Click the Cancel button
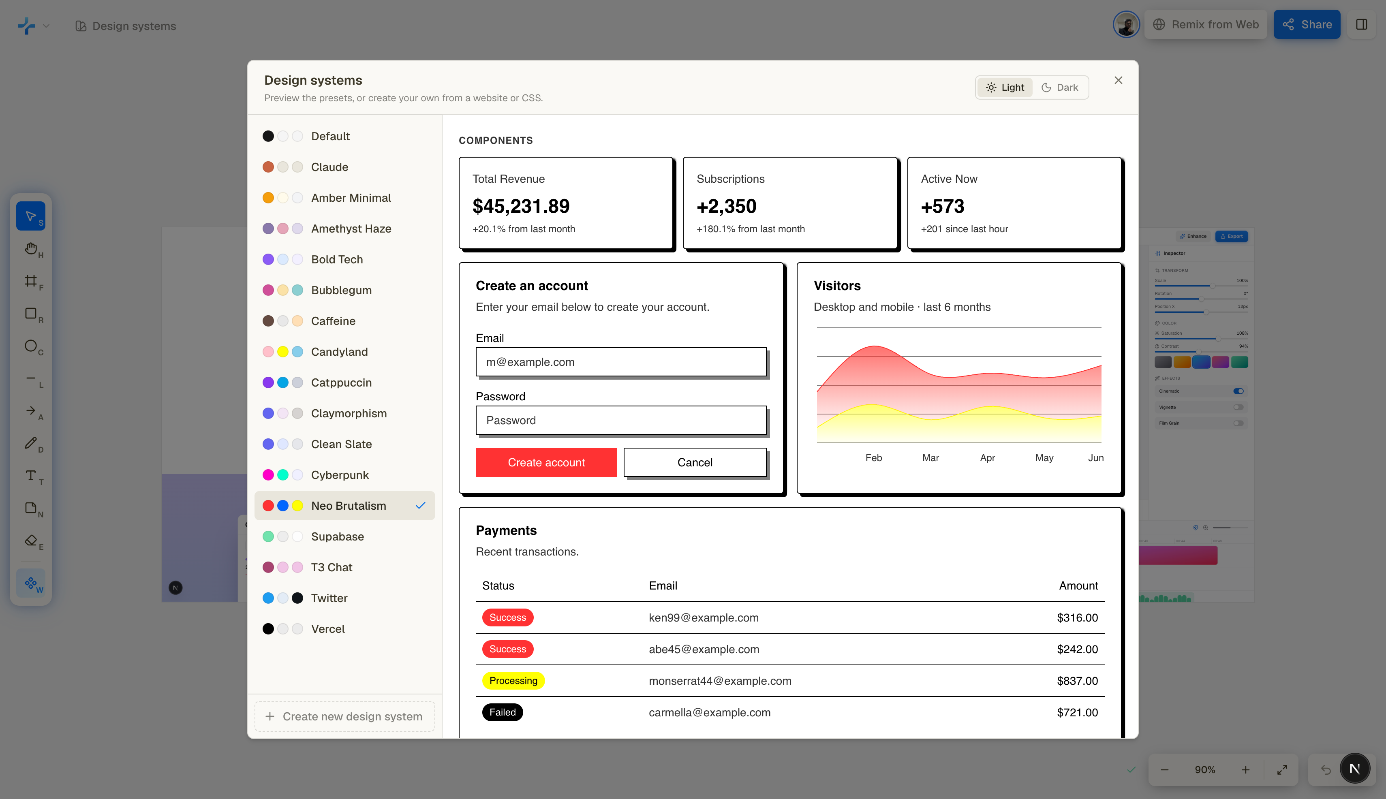 click(x=695, y=462)
